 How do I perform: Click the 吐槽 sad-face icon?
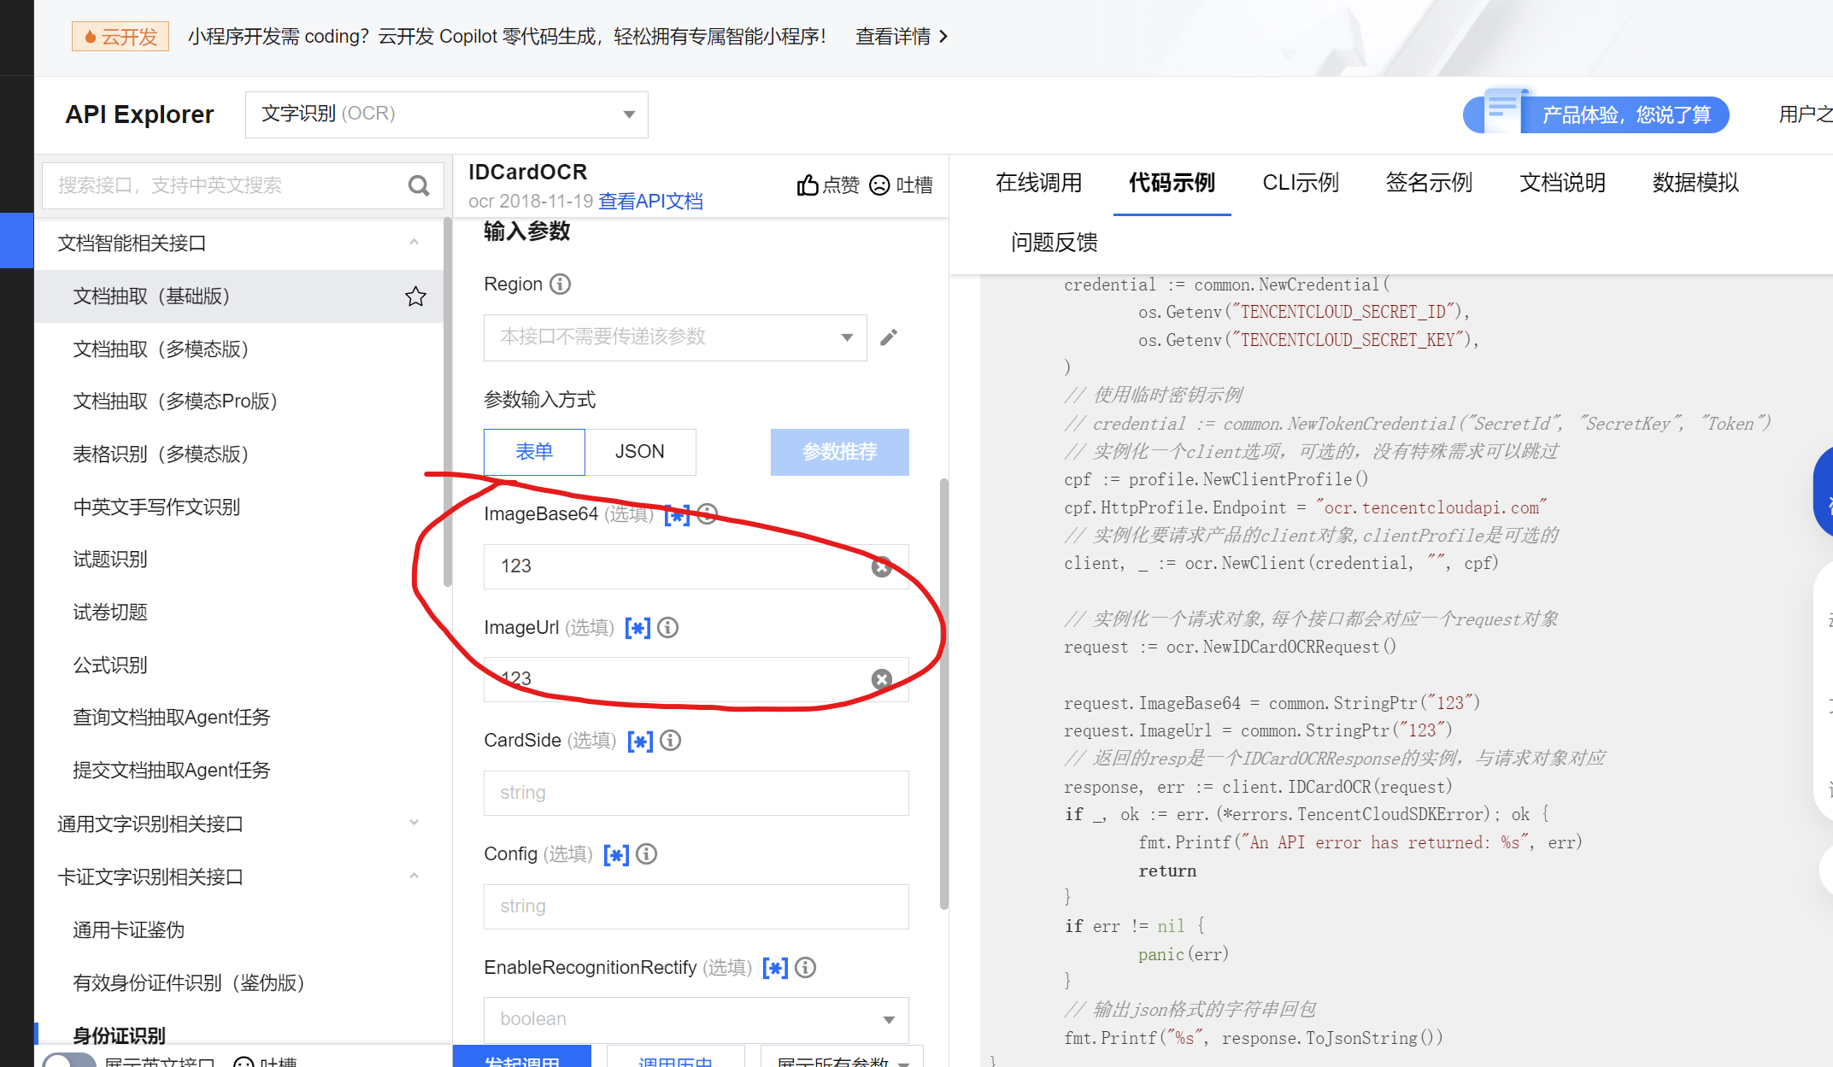point(879,185)
